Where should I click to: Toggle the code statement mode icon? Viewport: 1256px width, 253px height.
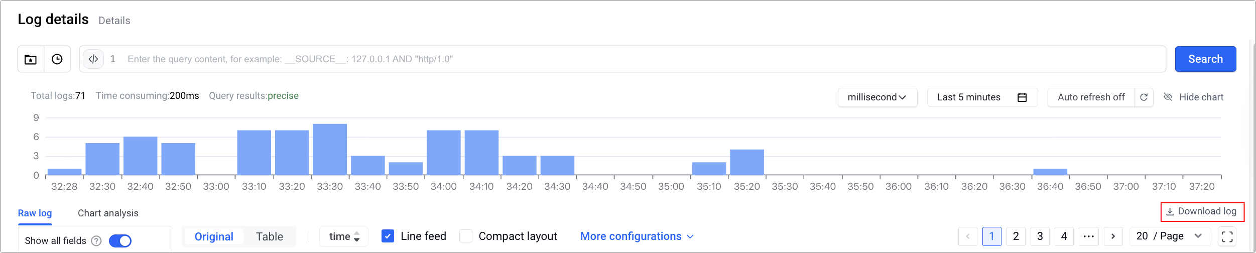(x=93, y=59)
